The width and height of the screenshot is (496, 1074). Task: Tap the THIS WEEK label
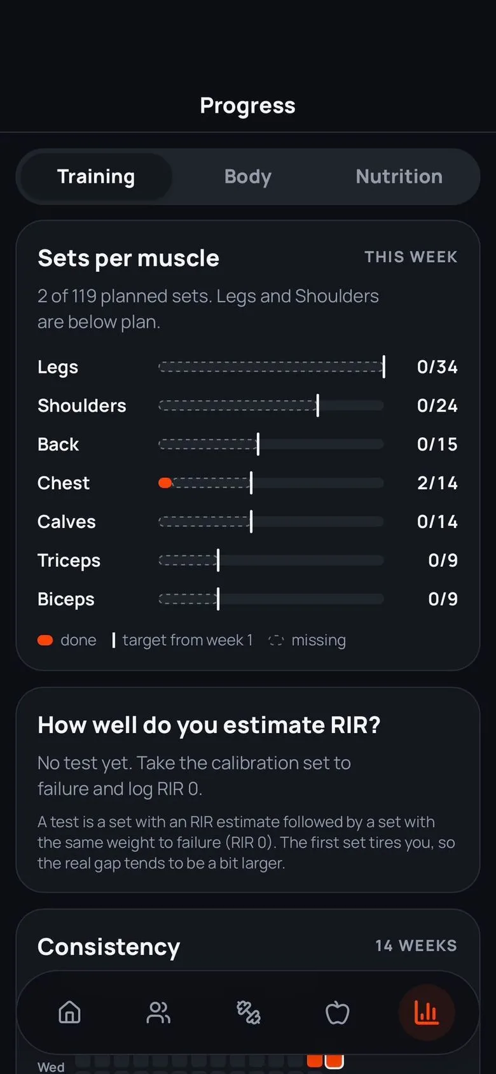point(411,257)
